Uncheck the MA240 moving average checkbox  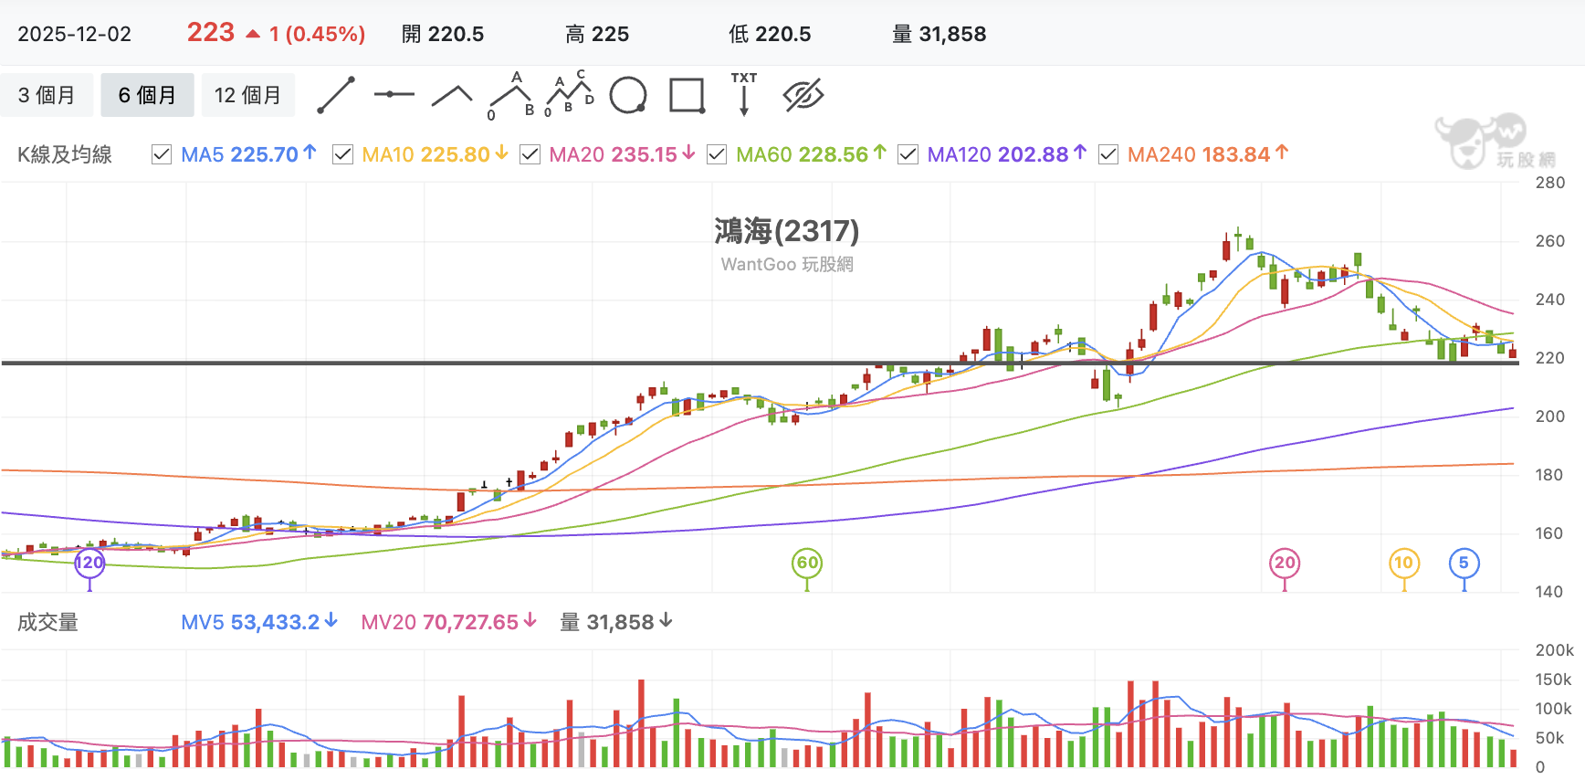[1108, 154]
